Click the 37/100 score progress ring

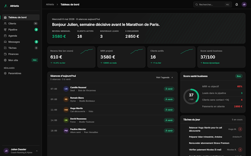[191, 96]
